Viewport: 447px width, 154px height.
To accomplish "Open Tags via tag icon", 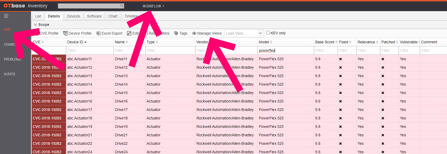I will [x=176, y=33].
